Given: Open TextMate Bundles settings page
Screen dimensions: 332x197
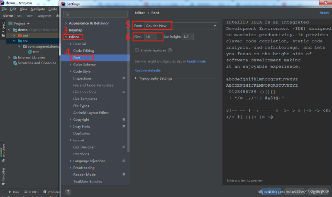Looking at the screenshot, I should pos(88,182).
